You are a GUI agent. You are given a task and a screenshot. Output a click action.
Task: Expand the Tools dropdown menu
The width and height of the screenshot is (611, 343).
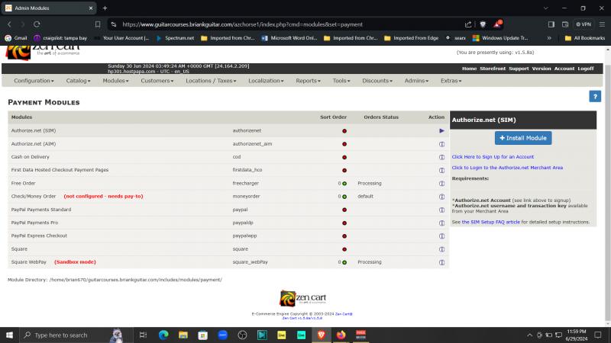click(341, 81)
